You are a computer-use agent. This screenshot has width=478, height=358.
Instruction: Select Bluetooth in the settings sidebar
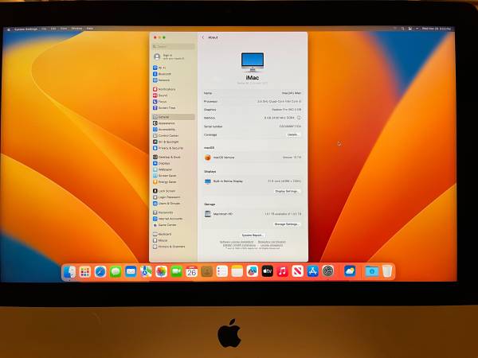pos(164,74)
